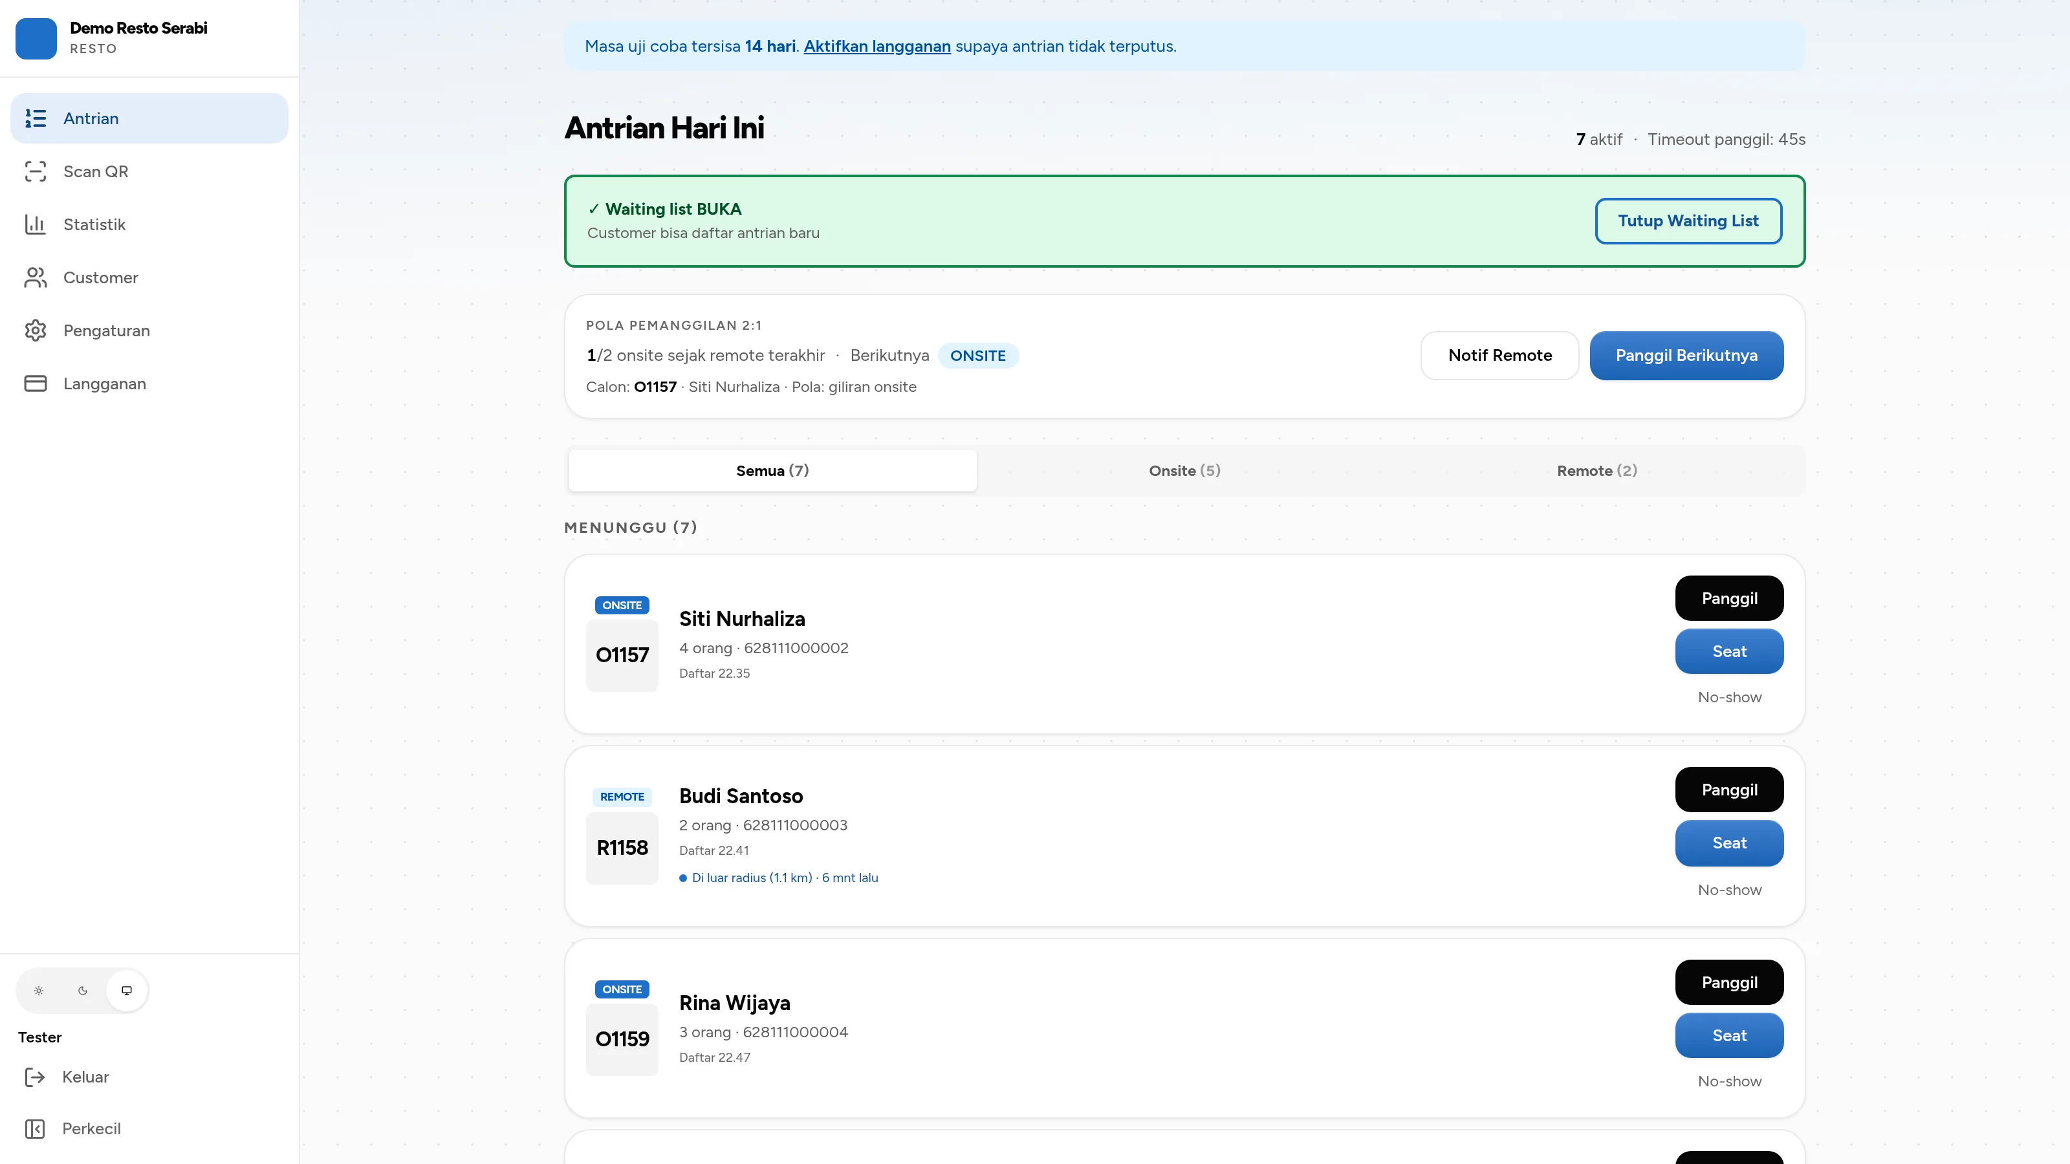This screenshot has width=2070, height=1164.
Task: Open Langganan menu item
Action: pyautogui.click(x=149, y=383)
